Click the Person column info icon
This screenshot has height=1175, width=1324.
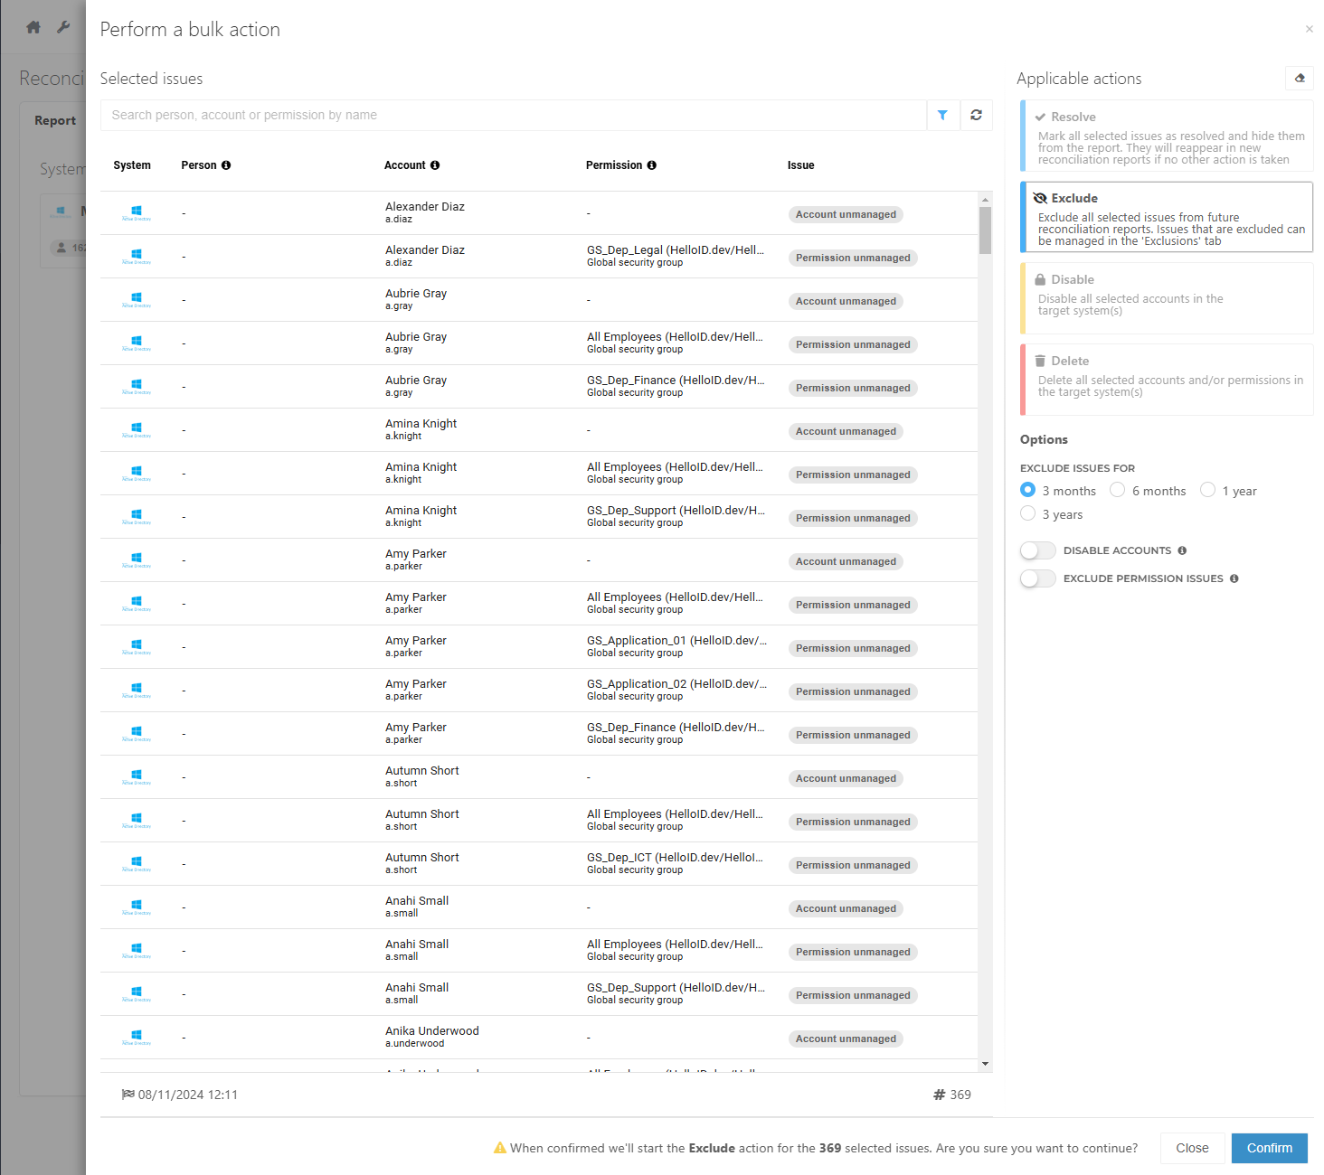[226, 165]
